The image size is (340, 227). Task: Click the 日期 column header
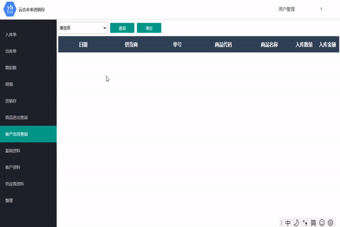pos(83,45)
